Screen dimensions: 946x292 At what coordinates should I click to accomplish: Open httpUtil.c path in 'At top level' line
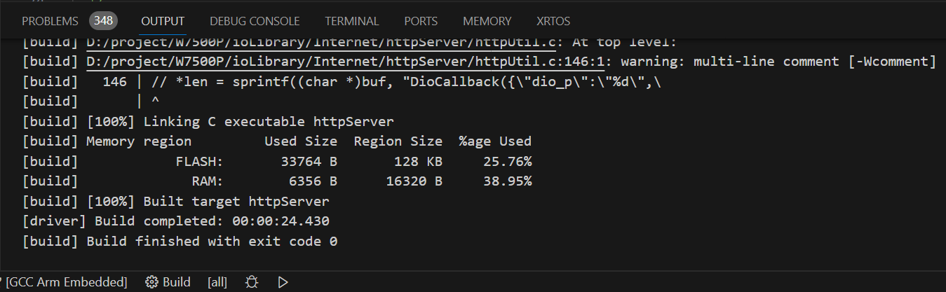pos(321,42)
